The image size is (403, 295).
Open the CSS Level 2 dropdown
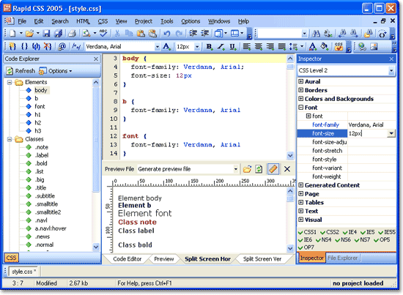pos(391,70)
